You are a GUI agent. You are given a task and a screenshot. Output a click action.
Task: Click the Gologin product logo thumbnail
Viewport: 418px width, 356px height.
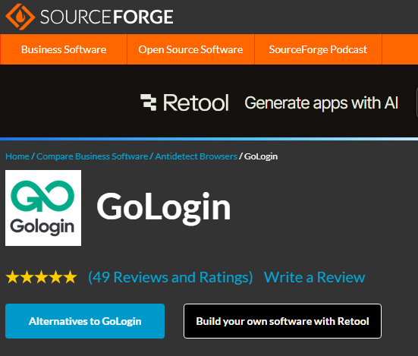pyautogui.click(x=43, y=208)
